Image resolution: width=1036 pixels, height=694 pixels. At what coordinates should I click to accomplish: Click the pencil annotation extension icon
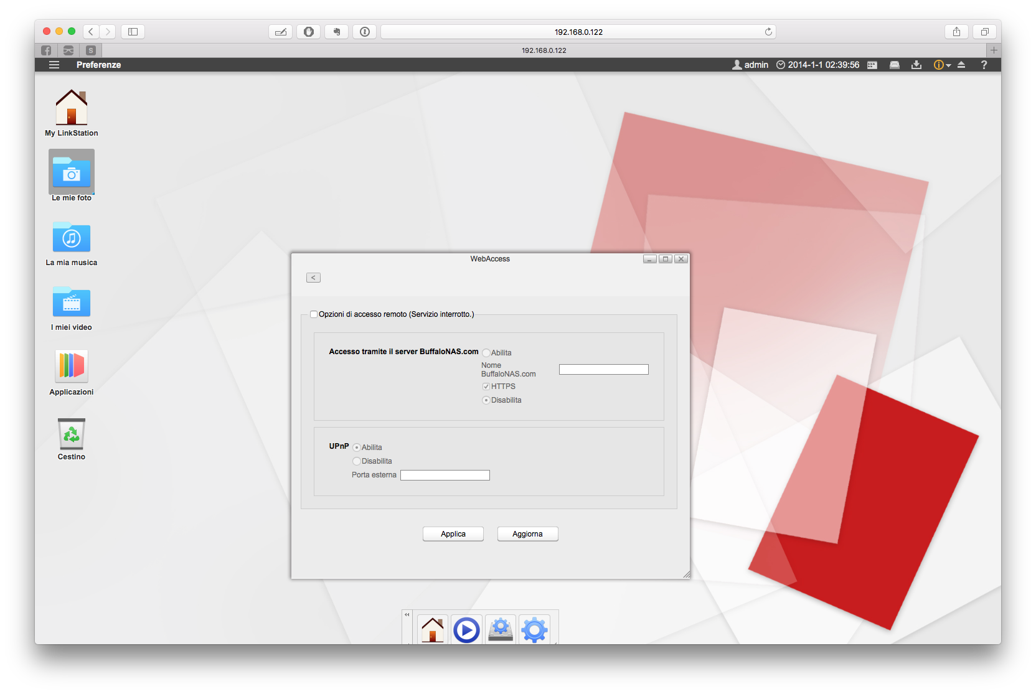point(281,32)
